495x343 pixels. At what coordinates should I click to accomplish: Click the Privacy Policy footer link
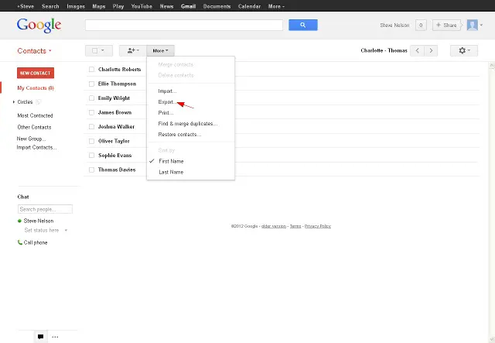318,226
